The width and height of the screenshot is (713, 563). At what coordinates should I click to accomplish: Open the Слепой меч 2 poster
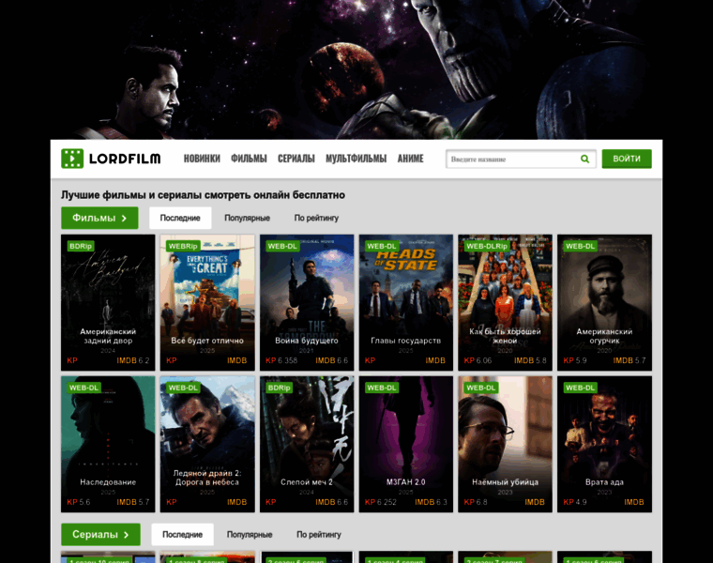(x=307, y=444)
